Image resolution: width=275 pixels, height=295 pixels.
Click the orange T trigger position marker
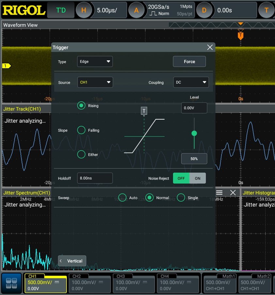[240, 36]
